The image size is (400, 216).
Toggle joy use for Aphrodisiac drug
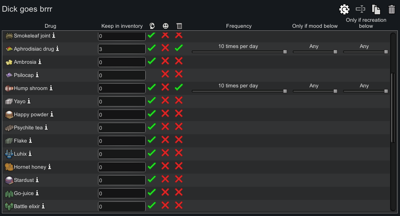pos(165,48)
